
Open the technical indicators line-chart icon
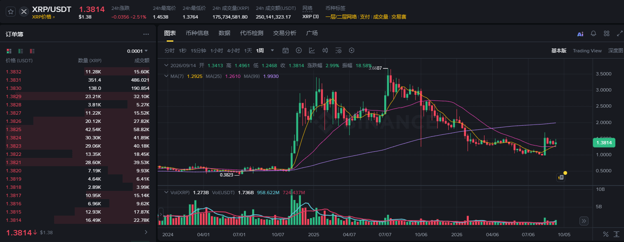pyautogui.click(x=312, y=50)
